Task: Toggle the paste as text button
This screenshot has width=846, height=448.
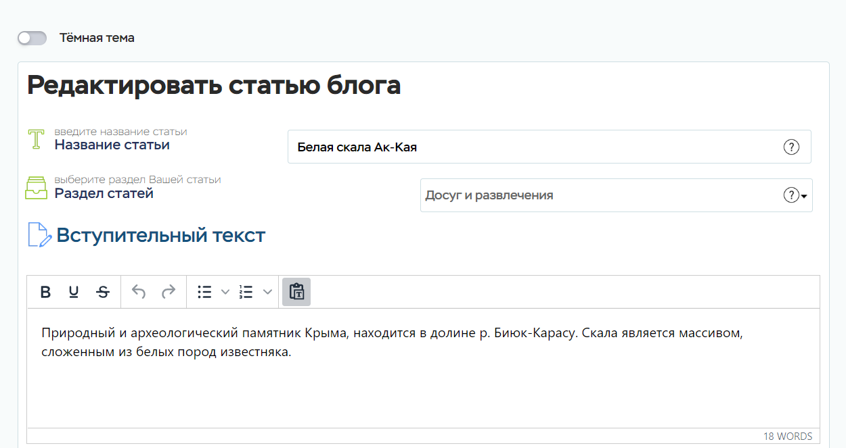Action: (296, 292)
